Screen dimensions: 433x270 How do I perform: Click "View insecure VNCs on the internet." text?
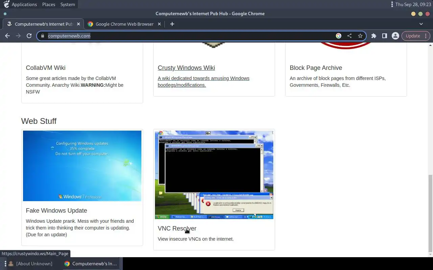coord(196,239)
